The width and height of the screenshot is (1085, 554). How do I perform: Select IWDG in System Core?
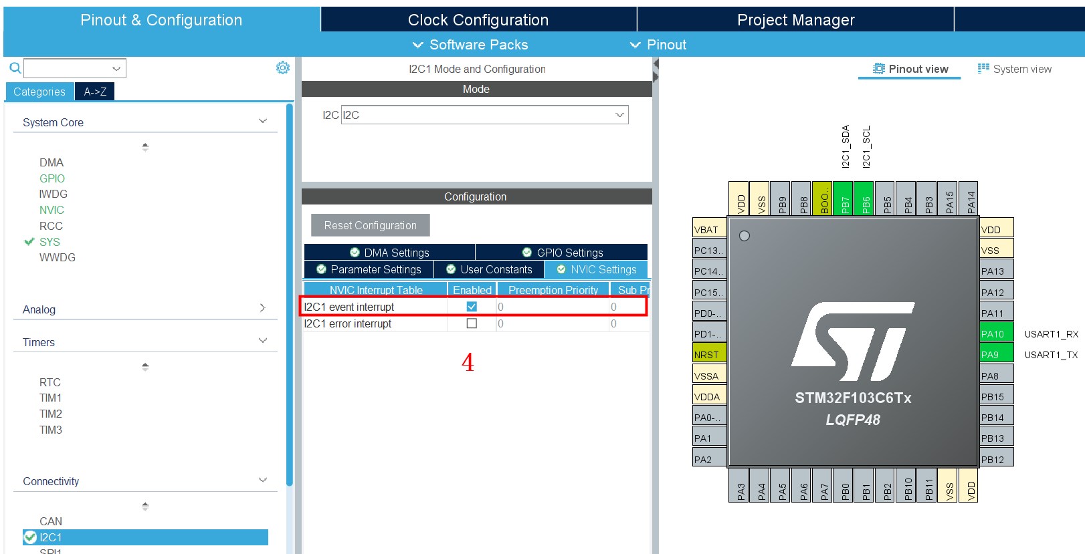pyautogui.click(x=54, y=194)
